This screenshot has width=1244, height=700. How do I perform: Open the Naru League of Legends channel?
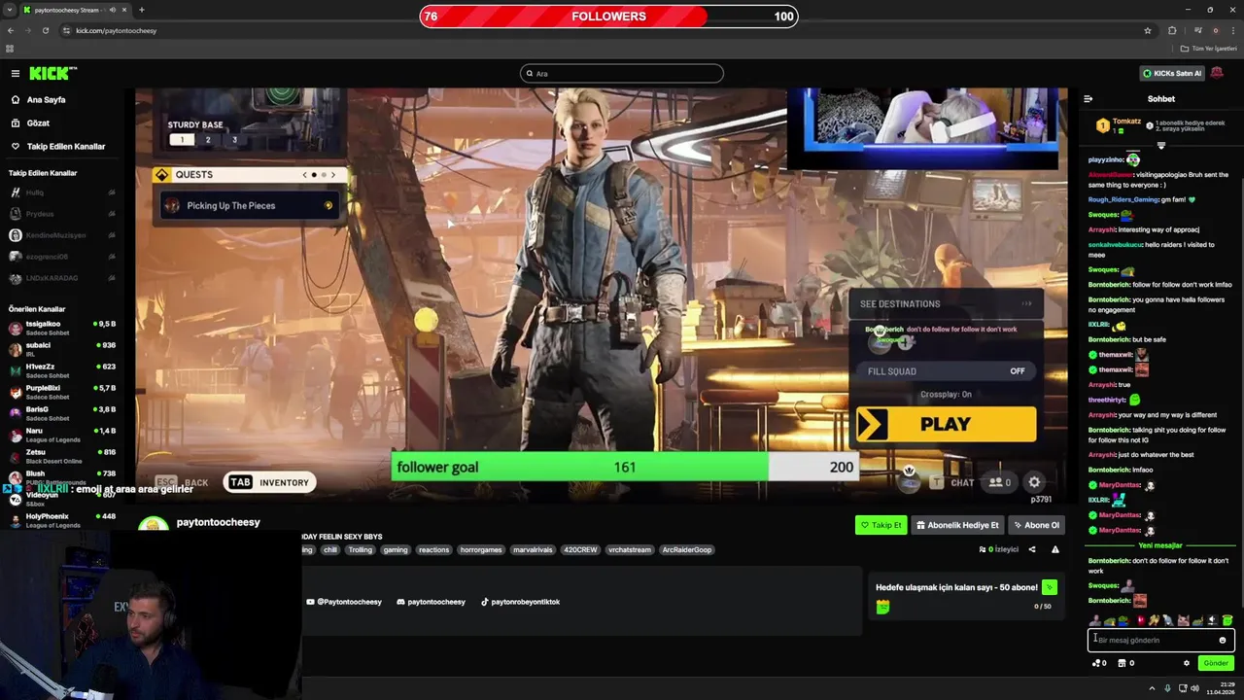pos(61,435)
